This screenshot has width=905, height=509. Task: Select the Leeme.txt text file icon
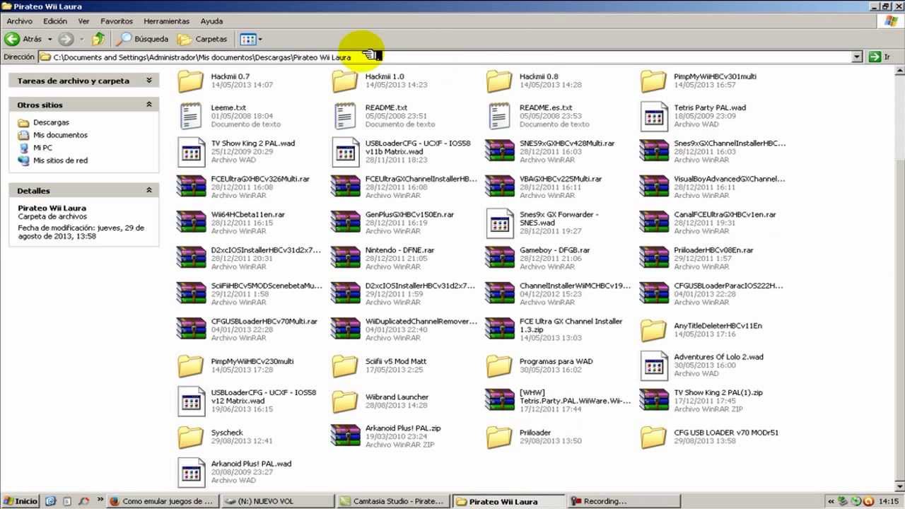[191, 116]
